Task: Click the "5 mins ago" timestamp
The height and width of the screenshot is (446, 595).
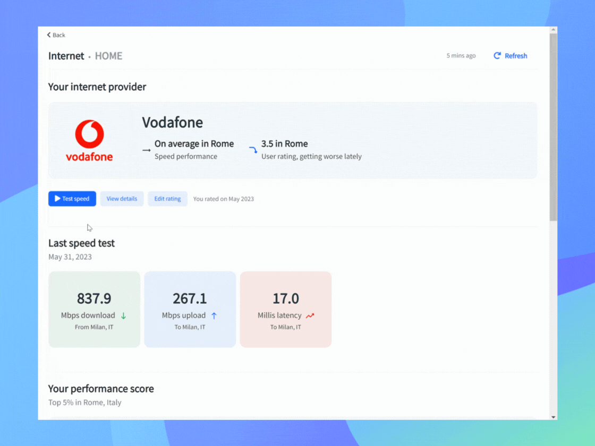Action: [461, 56]
